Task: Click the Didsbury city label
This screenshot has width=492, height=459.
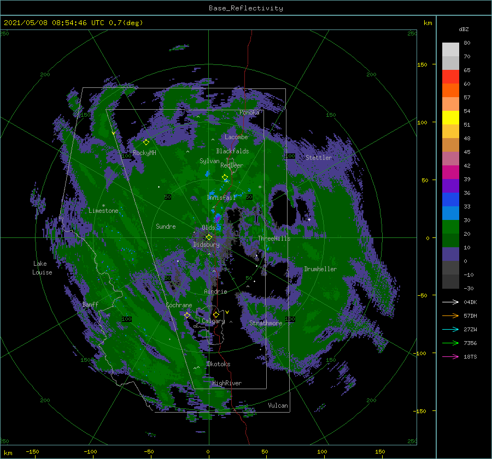Action: [206, 245]
